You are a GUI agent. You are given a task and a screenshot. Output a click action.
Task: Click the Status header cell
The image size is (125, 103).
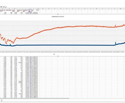(38, 10)
